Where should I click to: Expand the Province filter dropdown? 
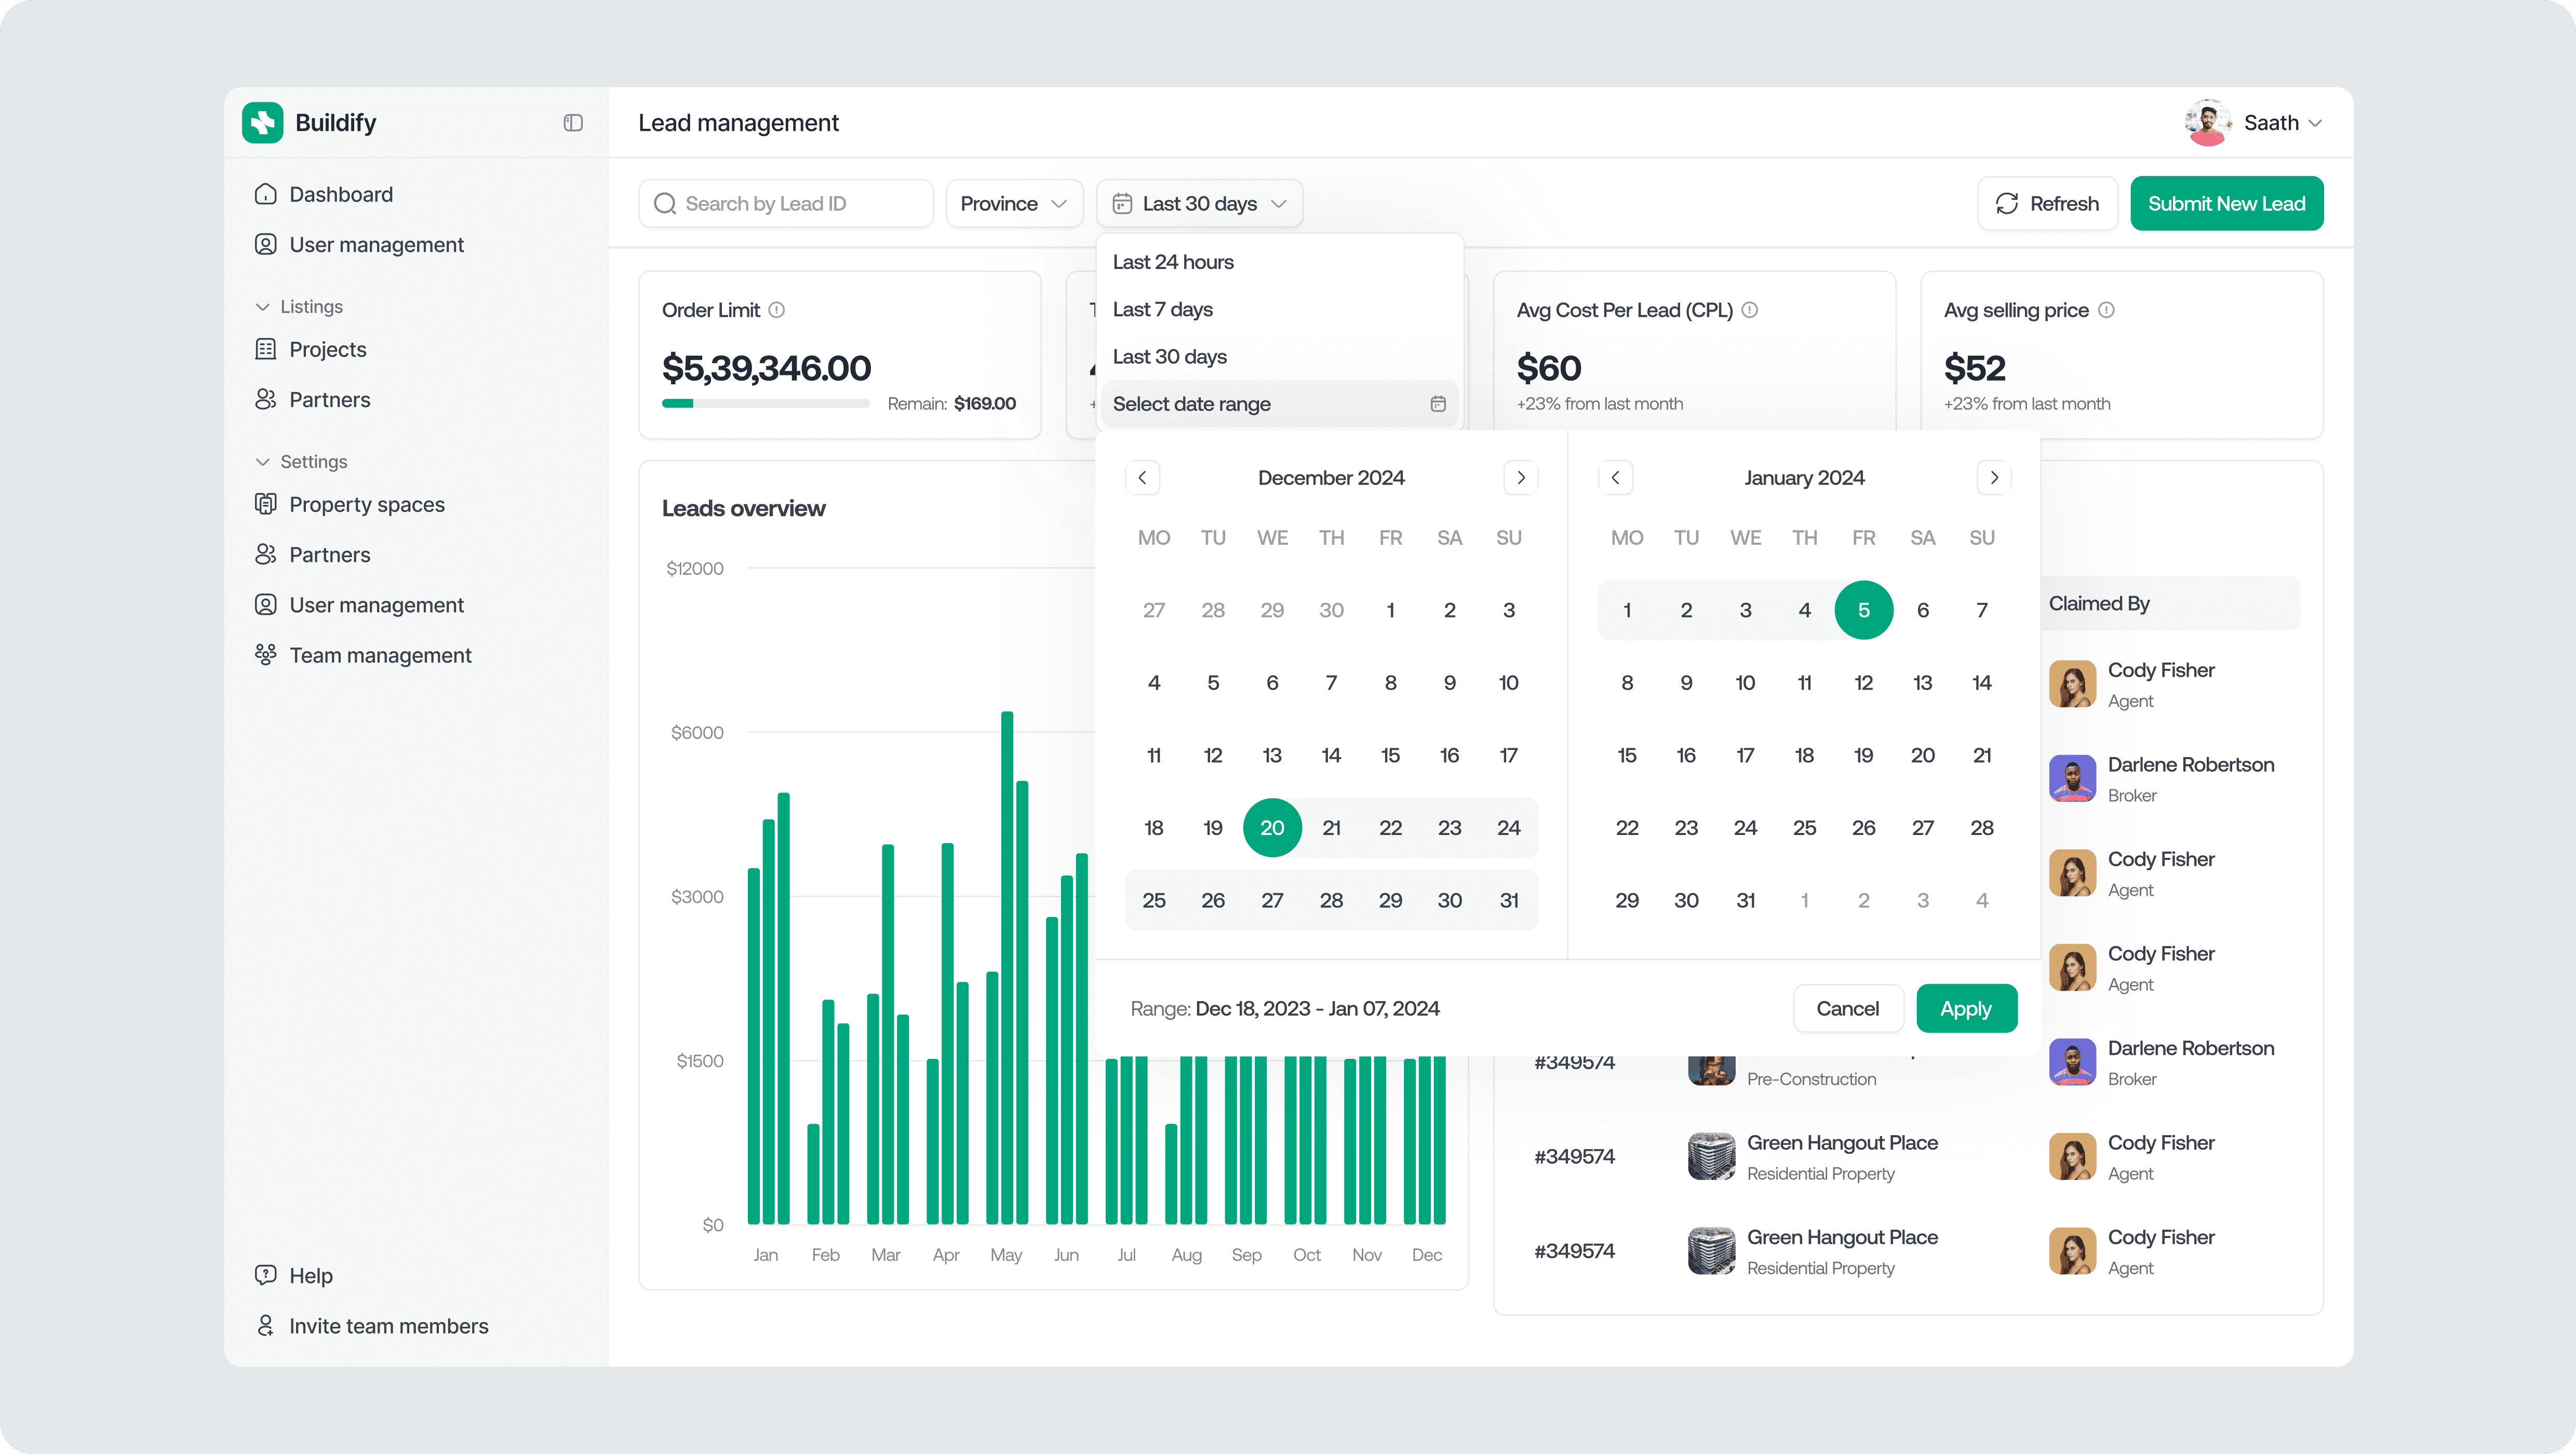pyautogui.click(x=1014, y=203)
